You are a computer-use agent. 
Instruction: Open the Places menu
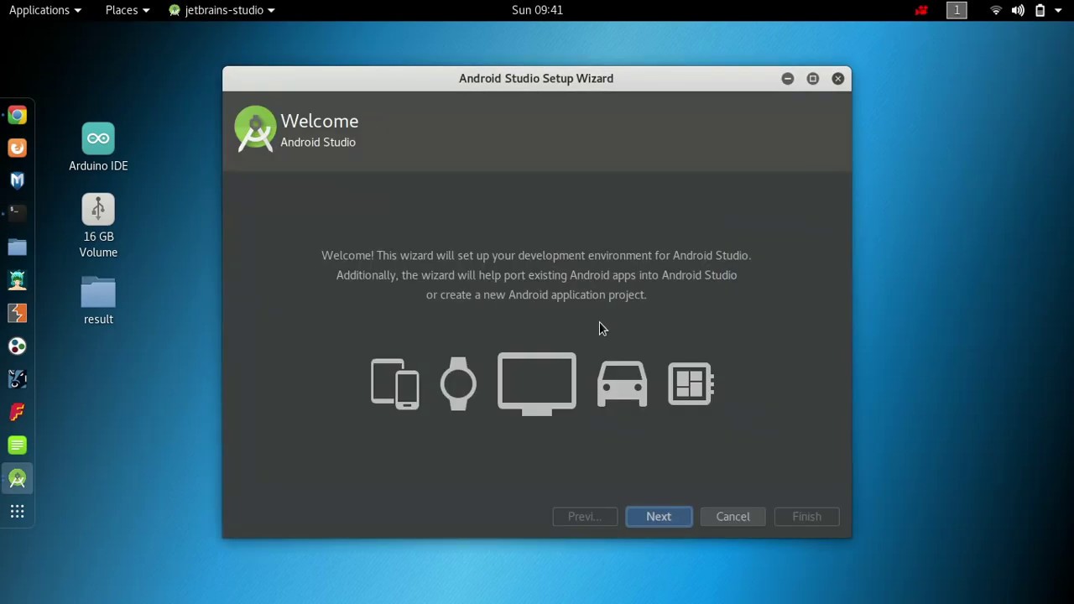128,10
